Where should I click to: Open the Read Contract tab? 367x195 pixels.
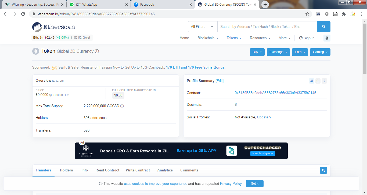pyautogui.click(x=107, y=170)
